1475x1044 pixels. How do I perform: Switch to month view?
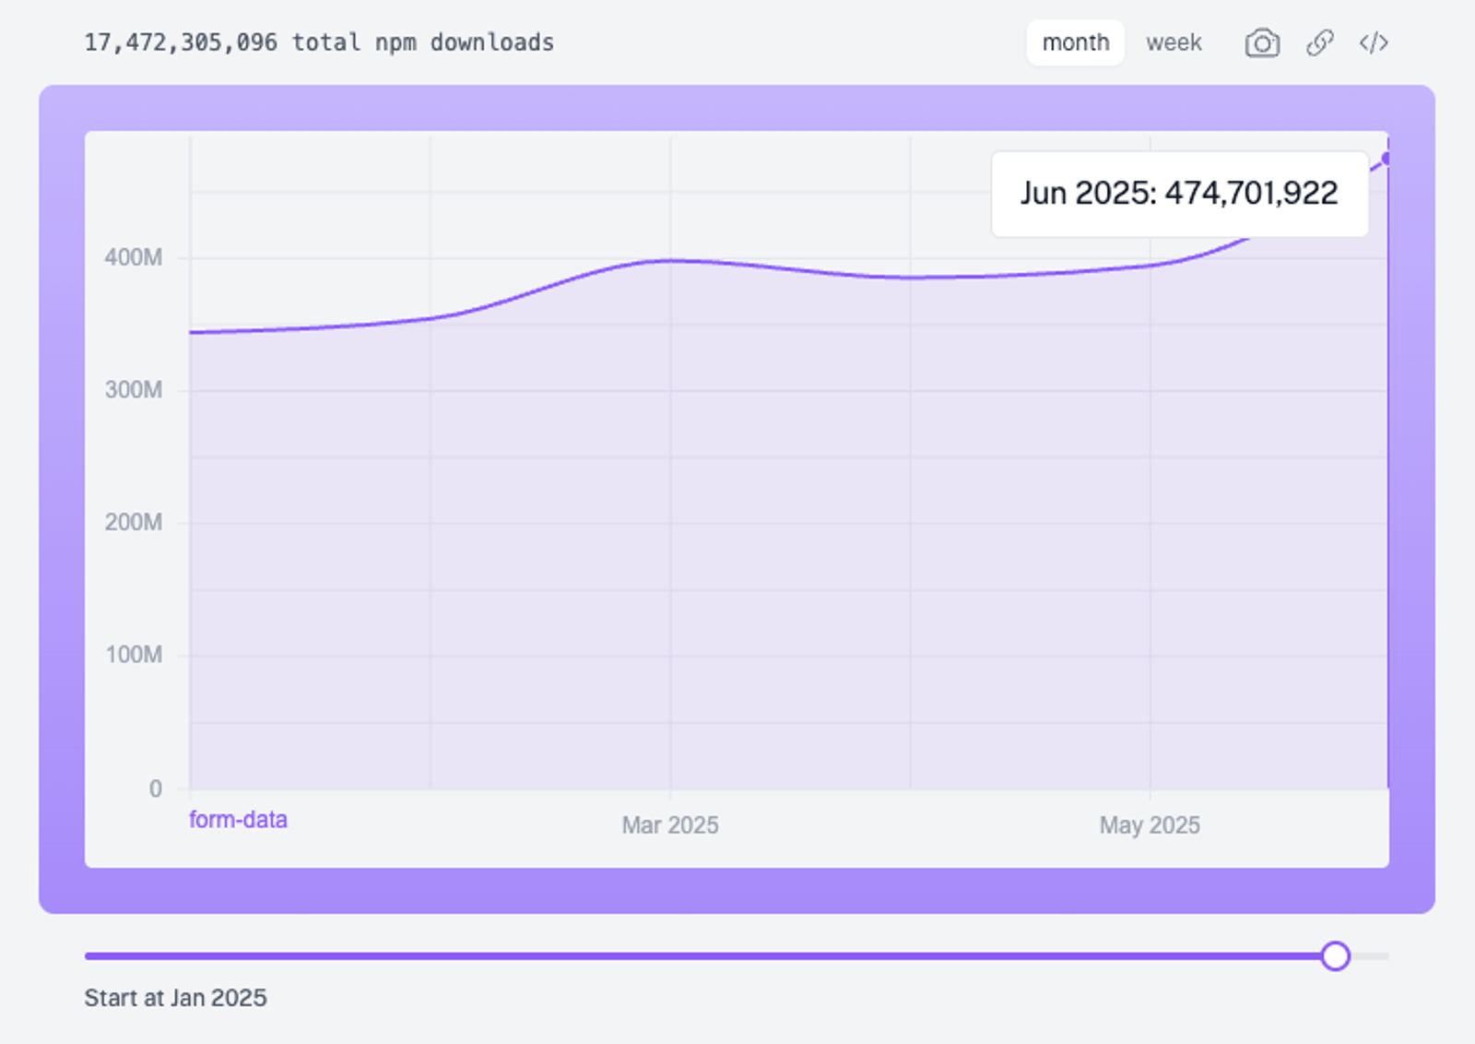1076,42
